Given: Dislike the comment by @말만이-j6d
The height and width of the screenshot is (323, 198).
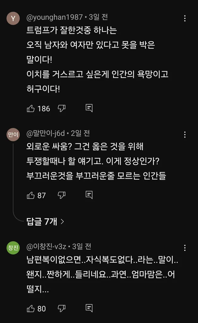Looking at the screenshot, I should [62, 195].
